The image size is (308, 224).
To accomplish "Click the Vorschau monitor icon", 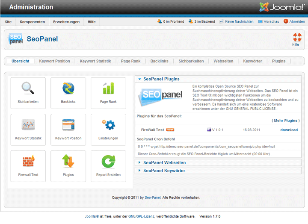I will (x=260, y=21).
